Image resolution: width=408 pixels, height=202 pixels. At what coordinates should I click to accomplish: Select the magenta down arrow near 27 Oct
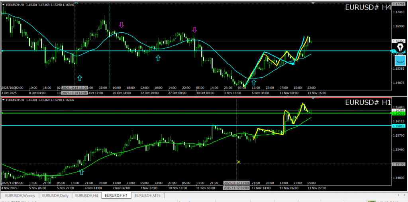[x=194, y=30]
